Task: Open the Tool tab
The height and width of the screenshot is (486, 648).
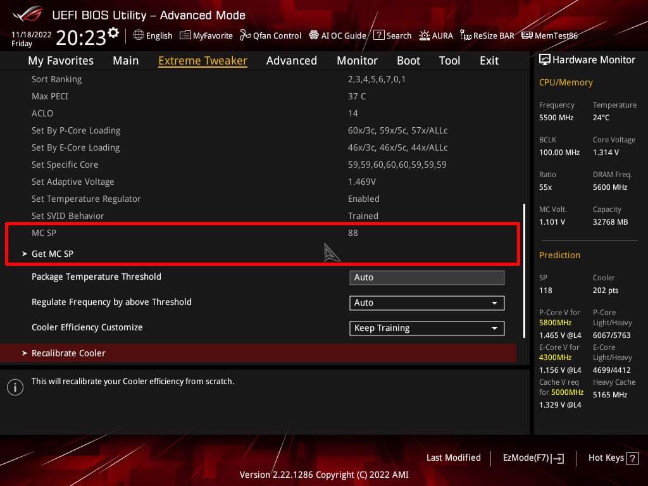Action: (x=449, y=61)
